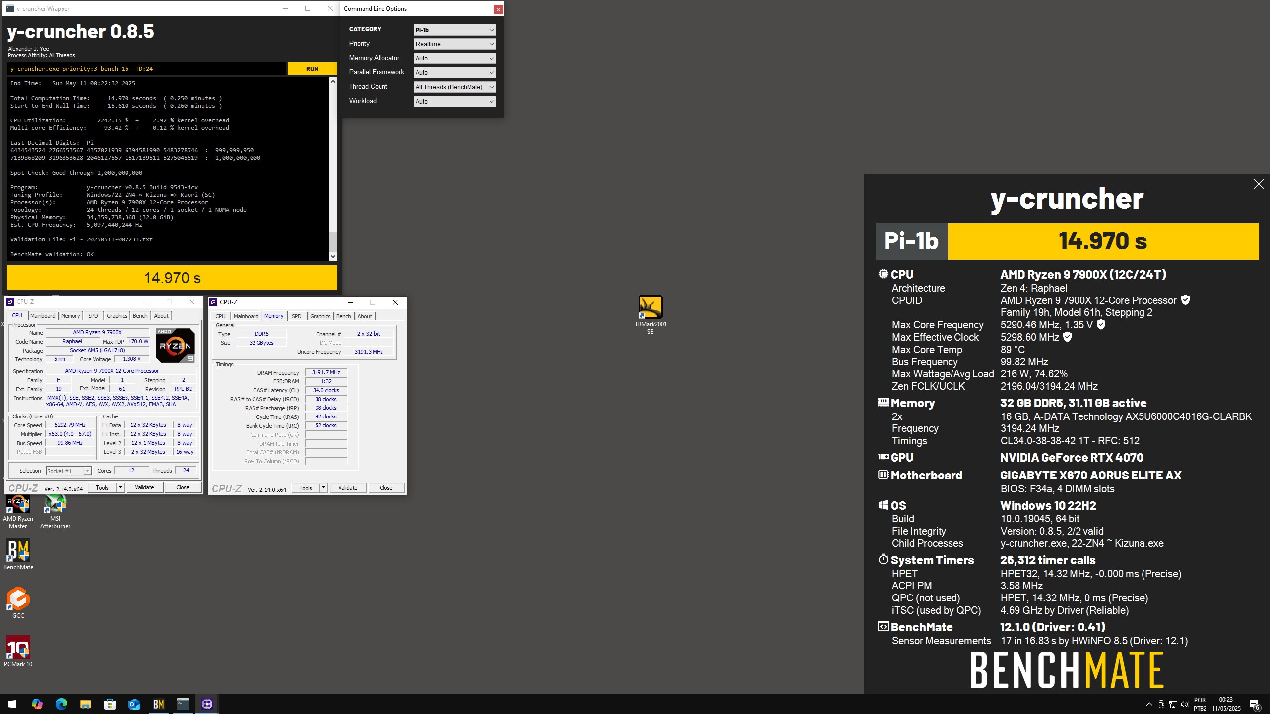
Task: Open the Memory Allocator dropdown
Action: coord(454,59)
